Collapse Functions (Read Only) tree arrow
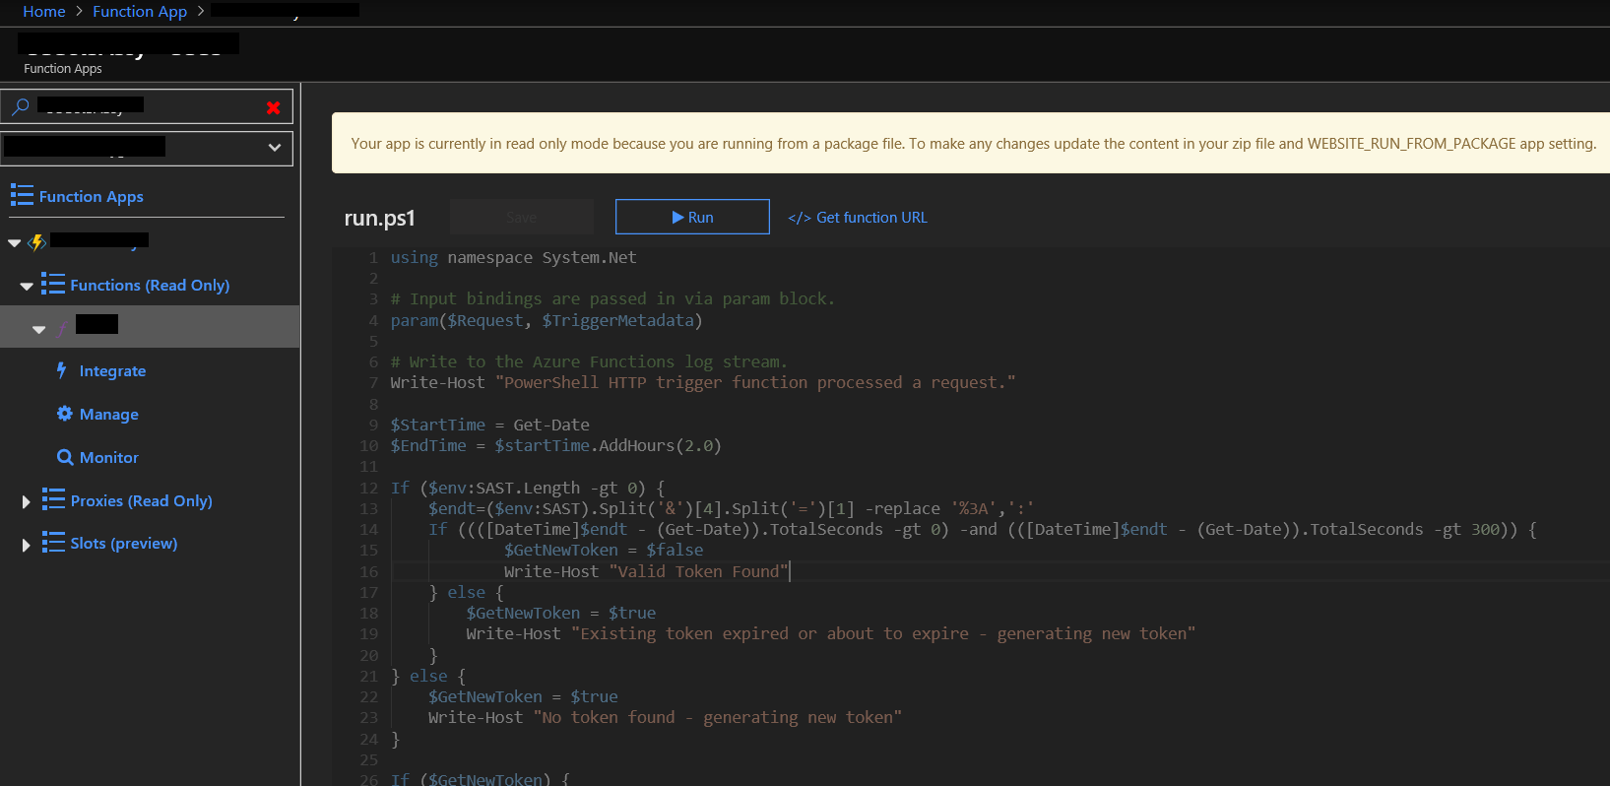Image resolution: width=1610 pixels, height=786 pixels. pyautogui.click(x=27, y=287)
